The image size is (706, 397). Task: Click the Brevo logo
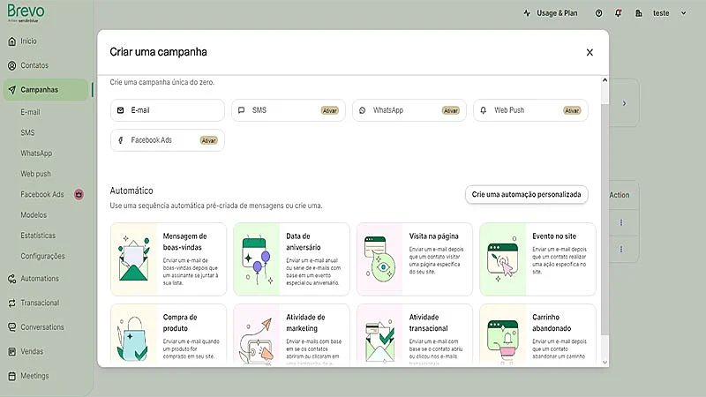pos(25,13)
